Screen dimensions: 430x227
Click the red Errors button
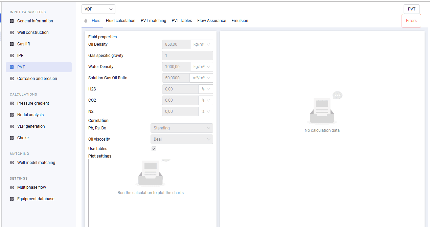(x=411, y=21)
